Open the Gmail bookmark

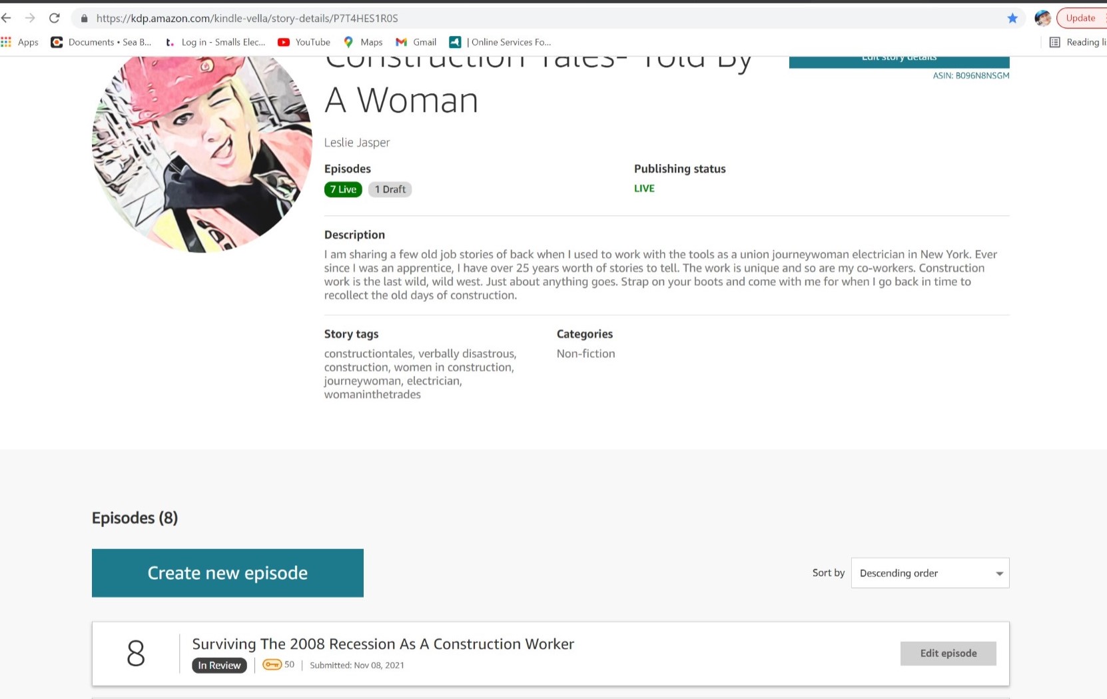click(416, 42)
